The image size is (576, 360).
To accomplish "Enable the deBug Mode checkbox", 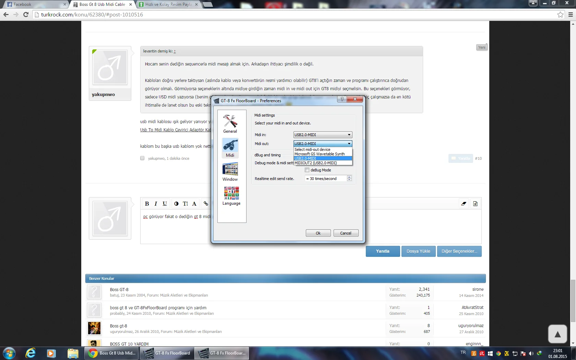I will pos(307,170).
